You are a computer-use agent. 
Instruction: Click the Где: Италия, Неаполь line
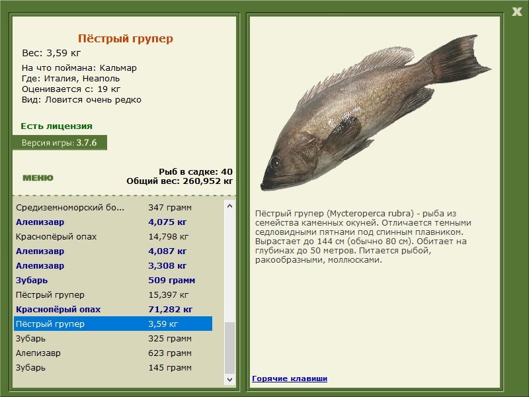pyautogui.click(x=71, y=78)
